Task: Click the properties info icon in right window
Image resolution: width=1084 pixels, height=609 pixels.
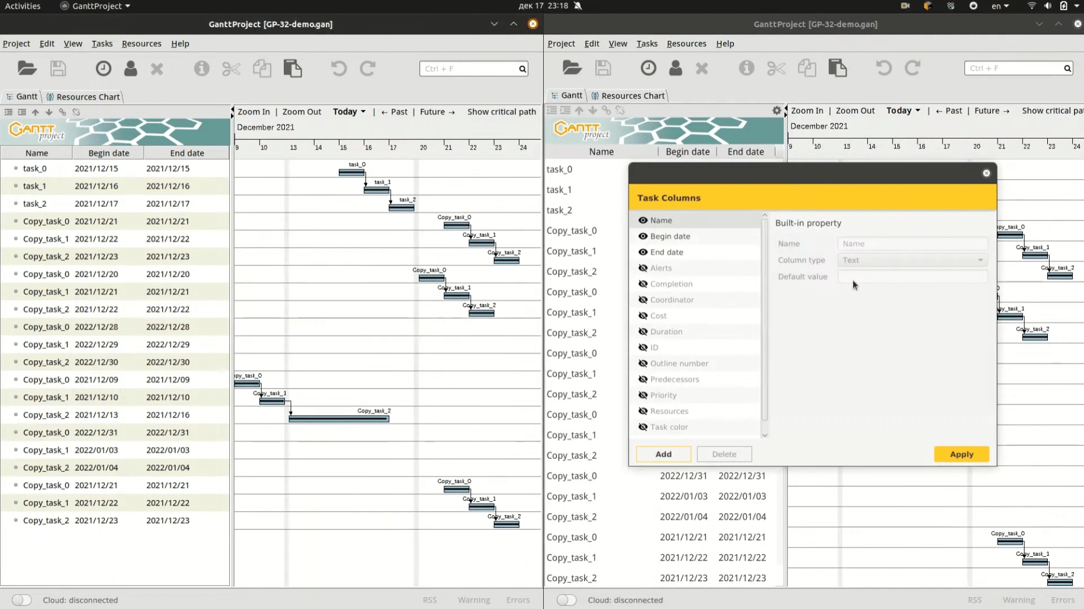Action: (x=746, y=68)
